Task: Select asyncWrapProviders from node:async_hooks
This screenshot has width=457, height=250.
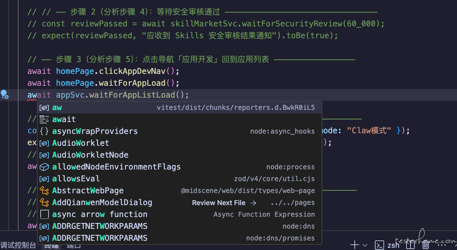Action: point(180,131)
